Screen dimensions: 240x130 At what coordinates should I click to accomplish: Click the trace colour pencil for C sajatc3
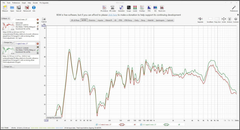pyautogui.click(x=38, y=50)
